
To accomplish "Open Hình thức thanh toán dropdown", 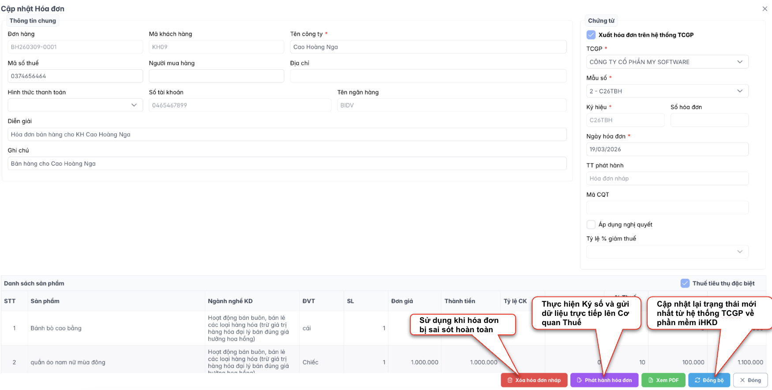I will (75, 105).
